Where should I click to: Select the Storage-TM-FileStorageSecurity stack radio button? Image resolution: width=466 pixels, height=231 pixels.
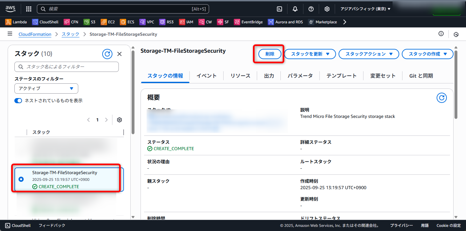pos(21,179)
